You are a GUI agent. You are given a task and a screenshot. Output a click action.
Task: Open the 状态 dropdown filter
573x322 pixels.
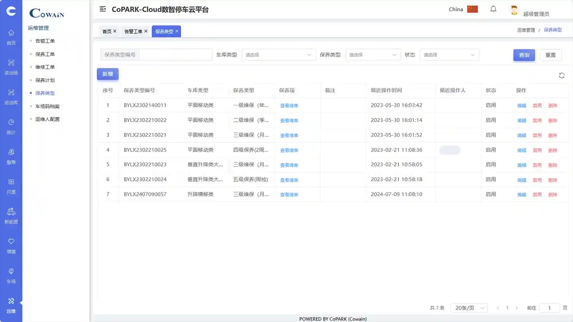point(449,55)
